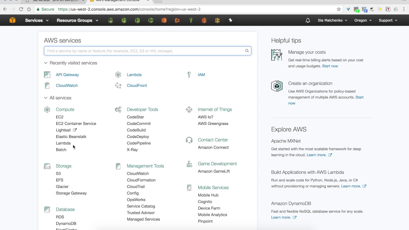Click the umbrella extension icon

372,9
